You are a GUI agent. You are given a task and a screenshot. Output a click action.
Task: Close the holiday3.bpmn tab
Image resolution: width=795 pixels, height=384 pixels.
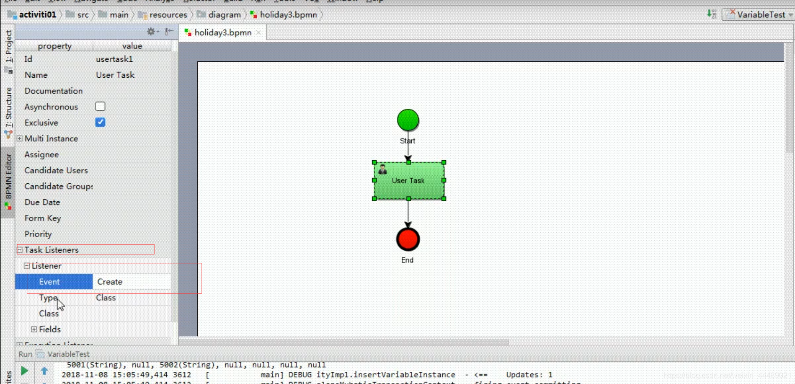click(x=259, y=33)
